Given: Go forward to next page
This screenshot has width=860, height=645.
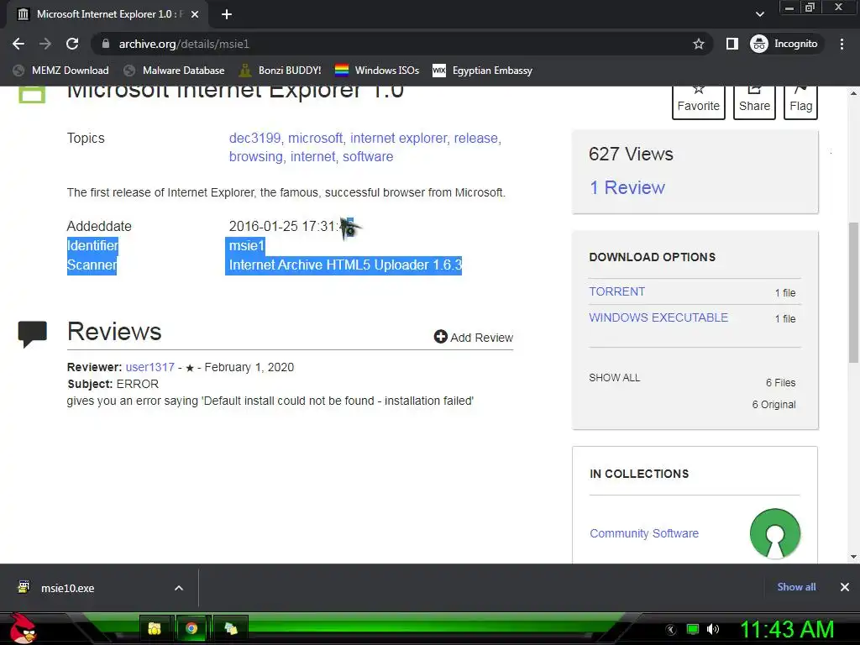Looking at the screenshot, I should click(45, 44).
